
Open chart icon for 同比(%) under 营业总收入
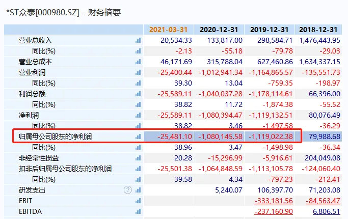138,51
